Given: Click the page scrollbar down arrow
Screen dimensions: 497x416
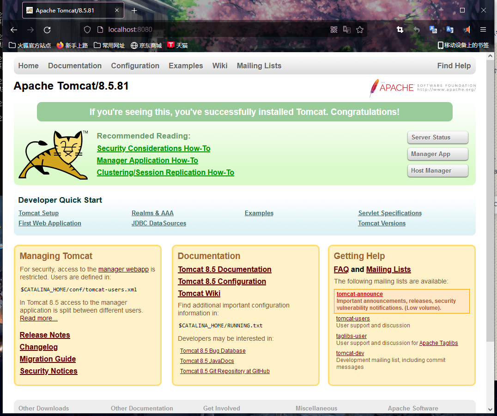Looking at the screenshot, I should (x=491, y=409).
